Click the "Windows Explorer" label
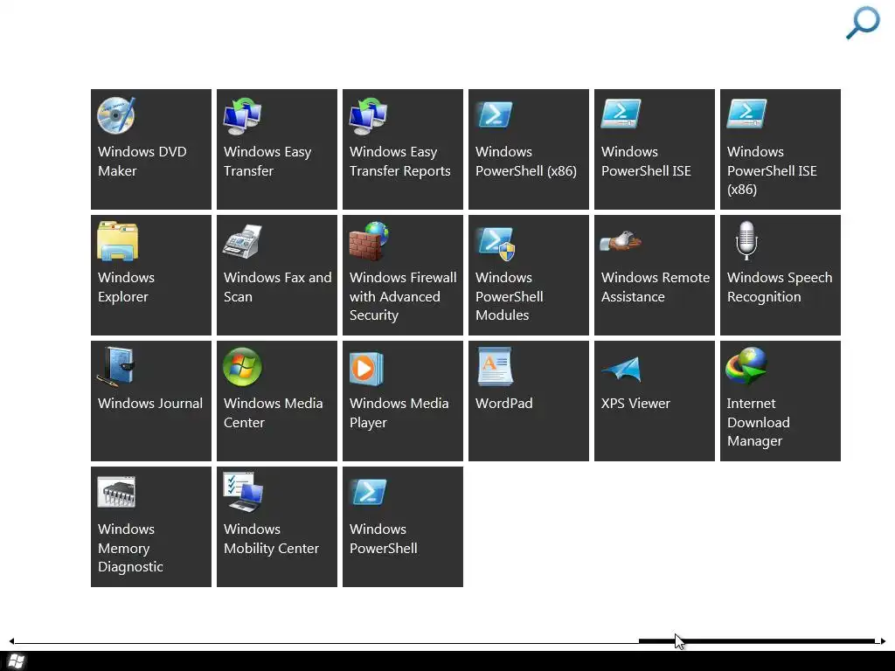The image size is (895, 671). coord(126,287)
